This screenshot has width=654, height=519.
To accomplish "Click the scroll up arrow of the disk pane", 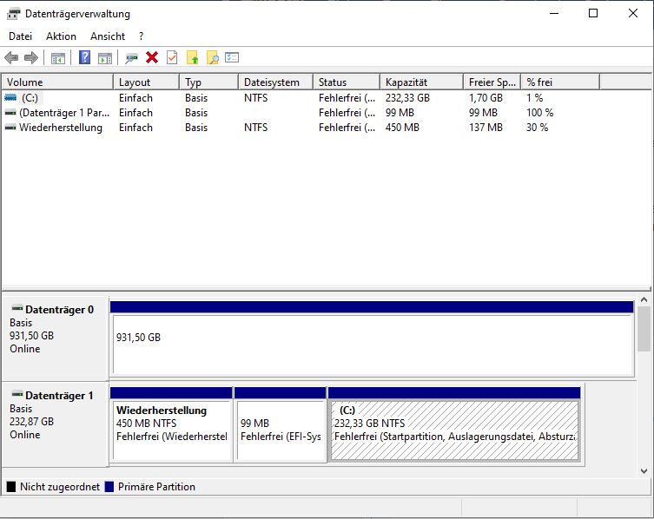I will tap(644, 299).
